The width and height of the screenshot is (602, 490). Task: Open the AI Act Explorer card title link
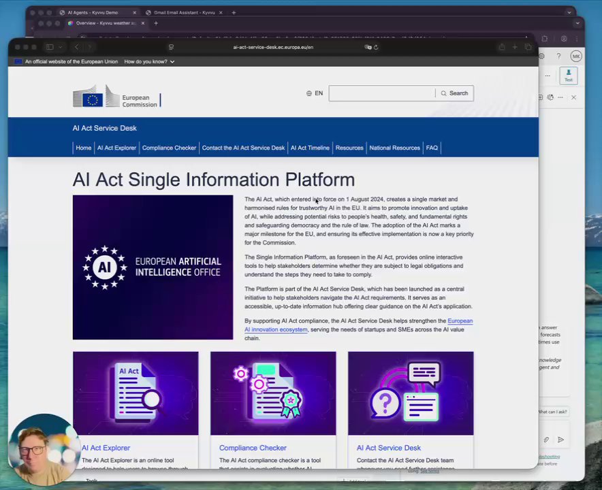click(x=106, y=448)
